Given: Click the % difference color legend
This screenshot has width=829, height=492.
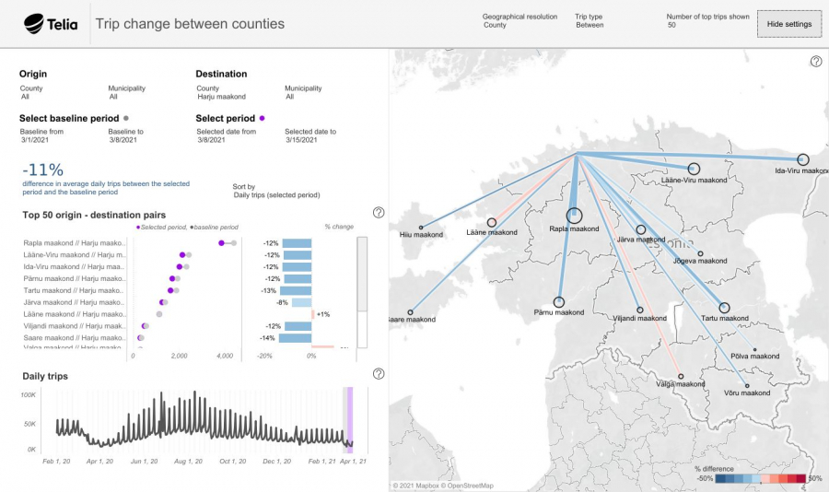Looking at the screenshot, I should 760,478.
